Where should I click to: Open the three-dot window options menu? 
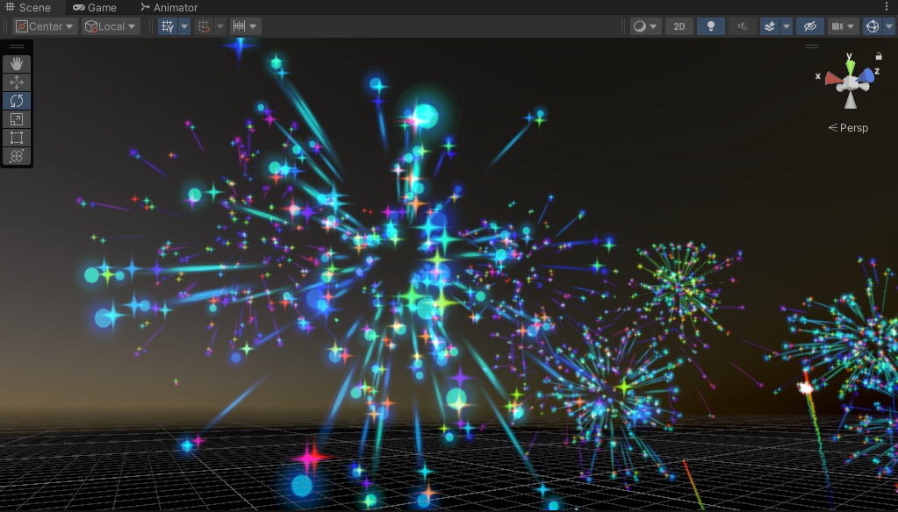click(x=887, y=7)
